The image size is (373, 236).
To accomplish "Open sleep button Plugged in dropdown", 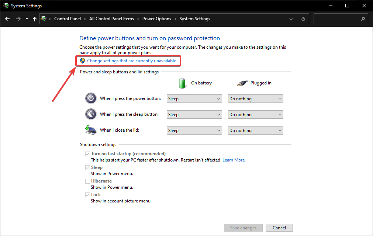I will pos(255,115).
